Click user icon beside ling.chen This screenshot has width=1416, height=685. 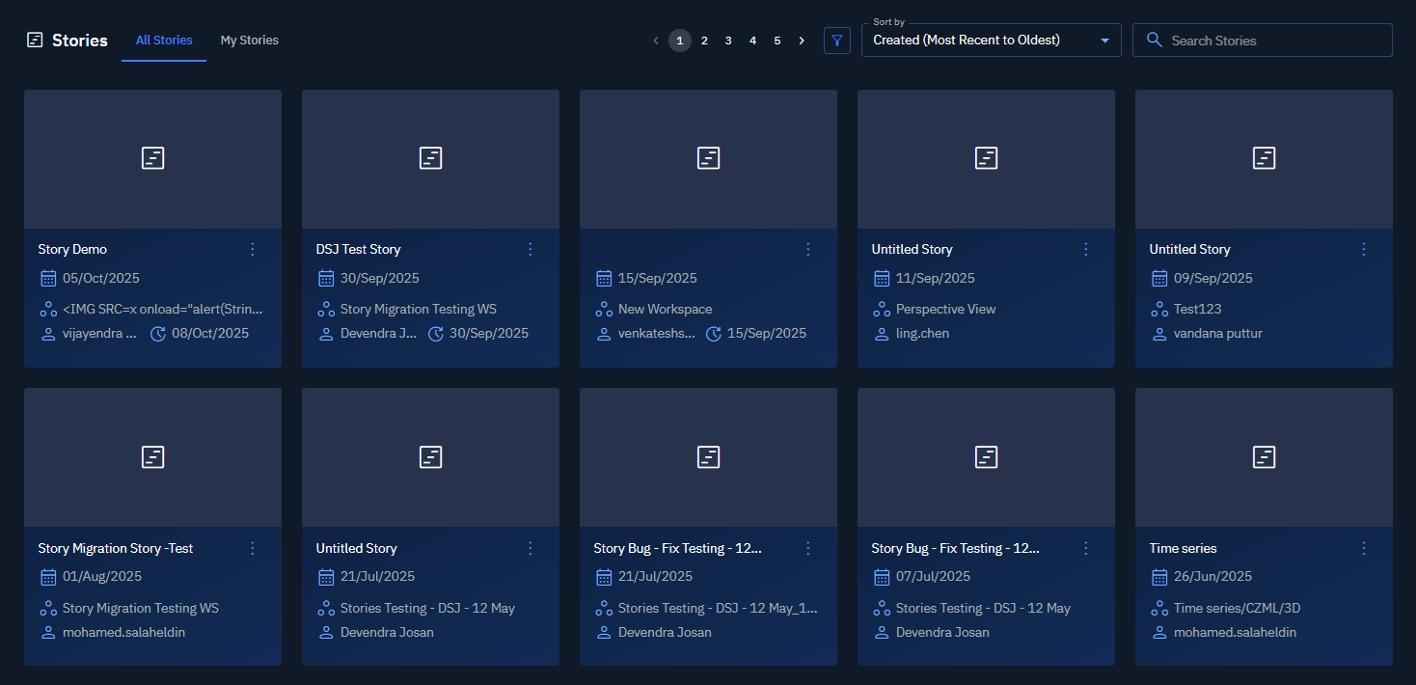point(882,334)
